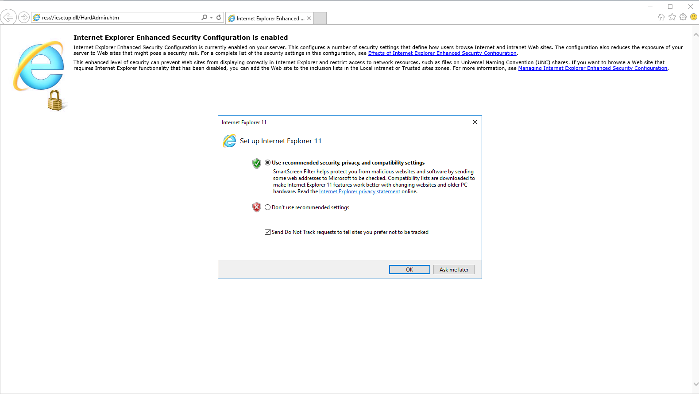Go forward with the browser Forward arrow
Viewport: 699px width, 394px height.
pyautogui.click(x=24, y=18)
